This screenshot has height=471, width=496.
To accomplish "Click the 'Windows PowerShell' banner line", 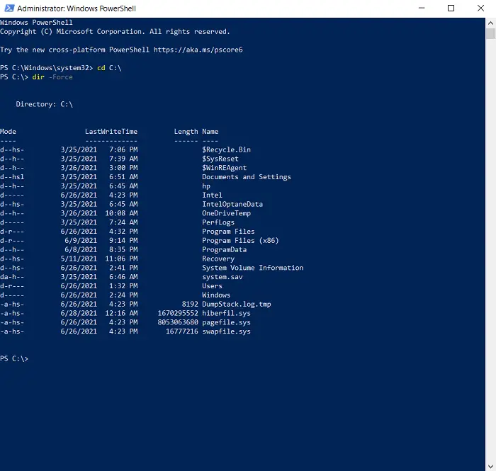I will [36, 23].
